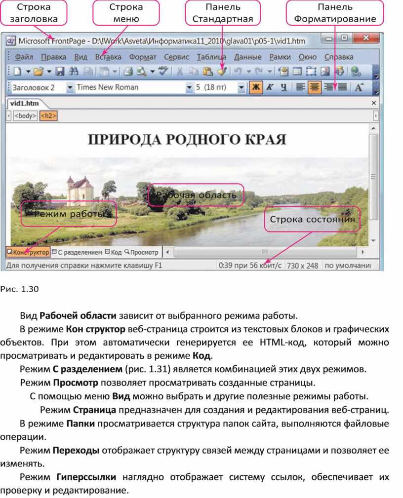The width and height of the screenshot is (403, 498).
Task: Click the Web Component icon
Action: 283,72
